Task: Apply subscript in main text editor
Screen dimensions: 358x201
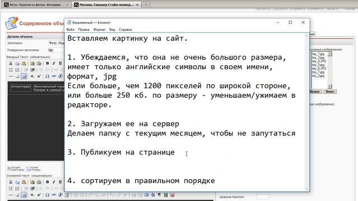Action: (32, 195)
